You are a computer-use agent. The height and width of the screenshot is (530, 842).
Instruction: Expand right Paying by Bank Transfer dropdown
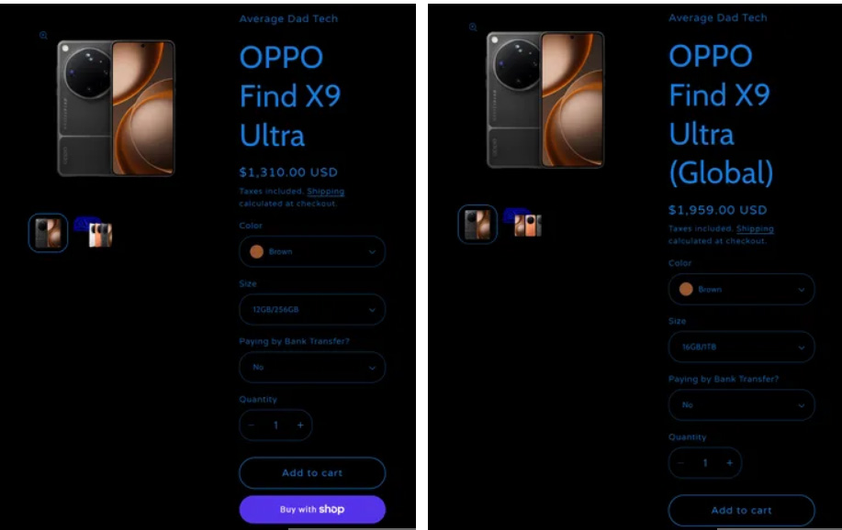(x=741, y=405)
